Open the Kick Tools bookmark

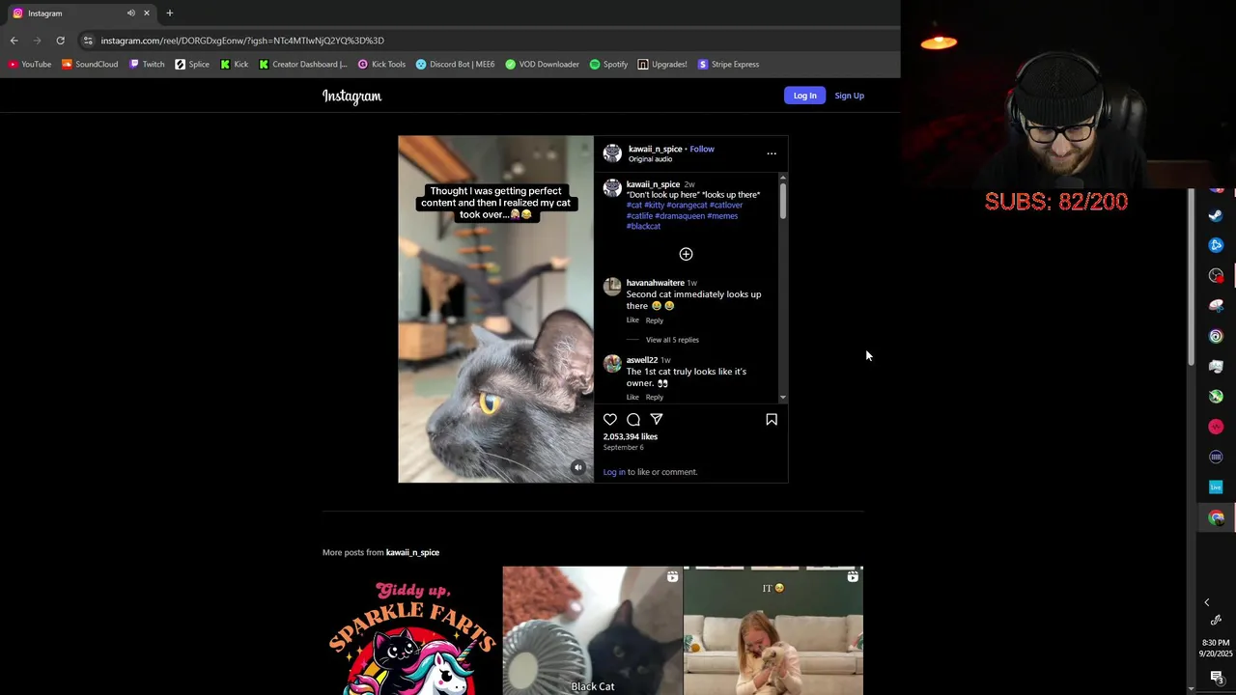tap(381, 65)
